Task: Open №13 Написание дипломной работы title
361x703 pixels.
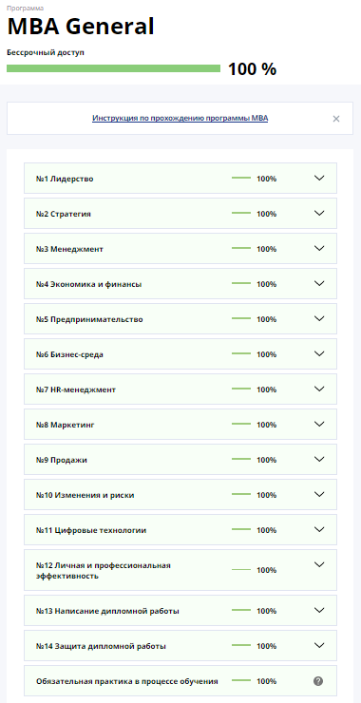Action: pyautogui.click(x=107, y=611)
